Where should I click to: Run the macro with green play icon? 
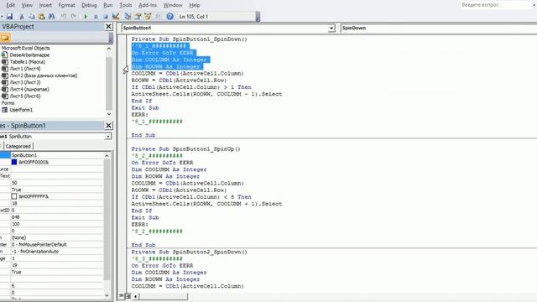(x=86, y=17)
